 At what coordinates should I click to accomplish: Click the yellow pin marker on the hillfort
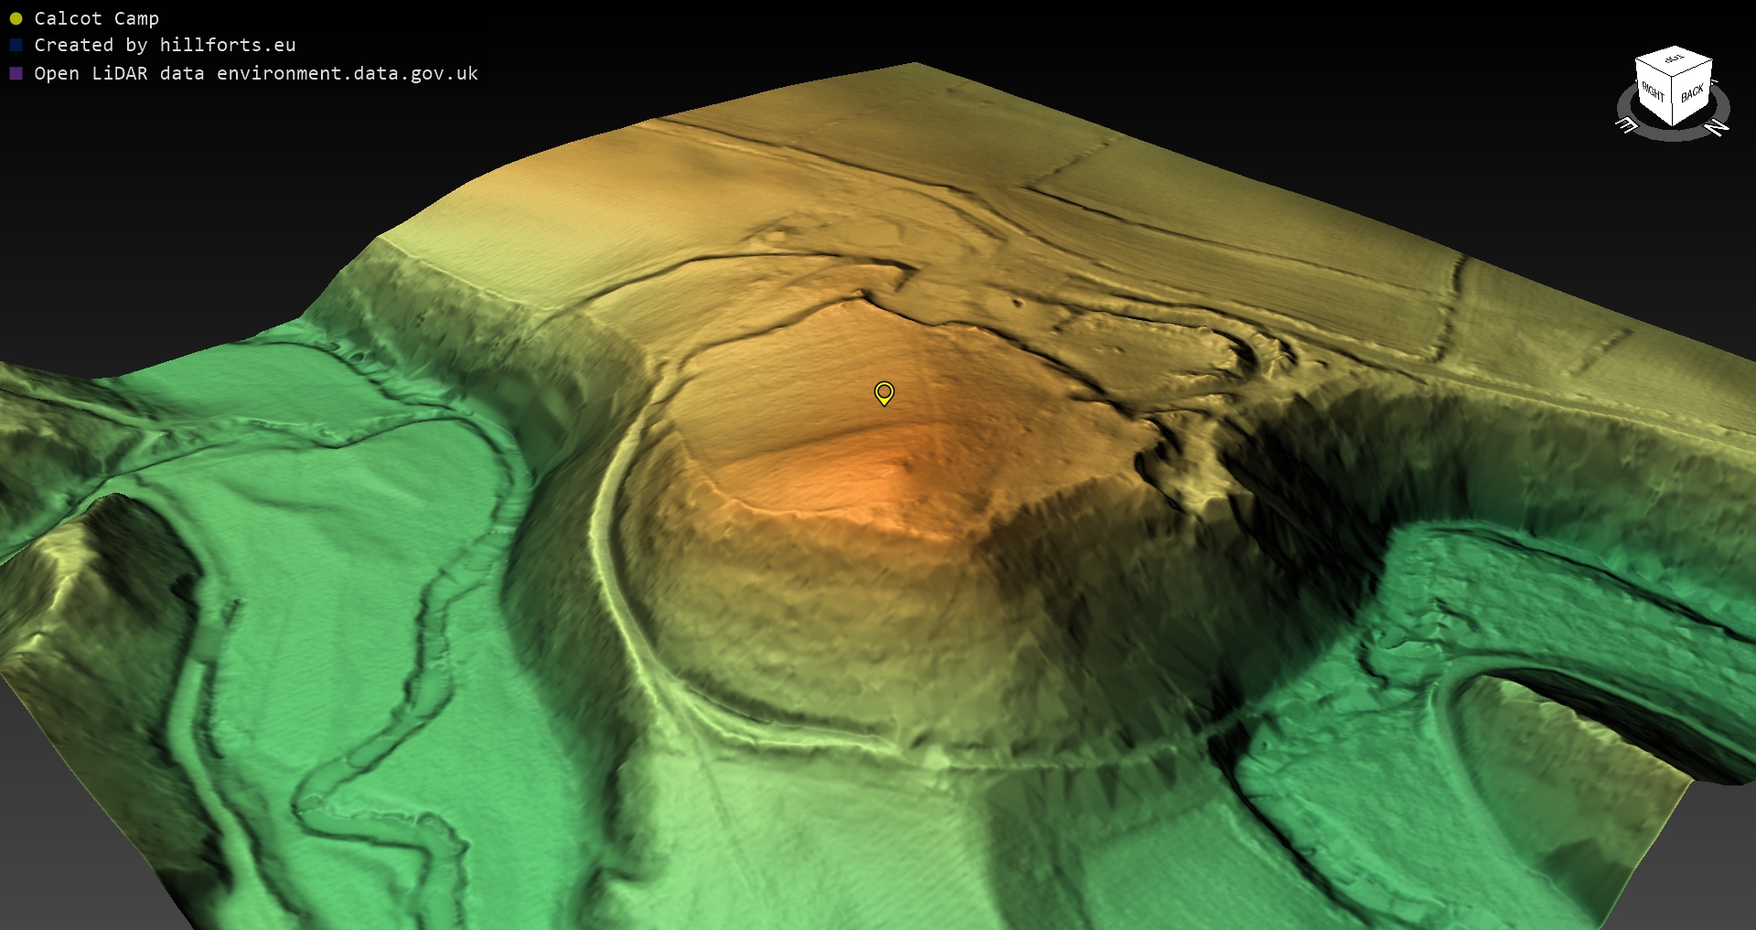[x=883, y=392]
